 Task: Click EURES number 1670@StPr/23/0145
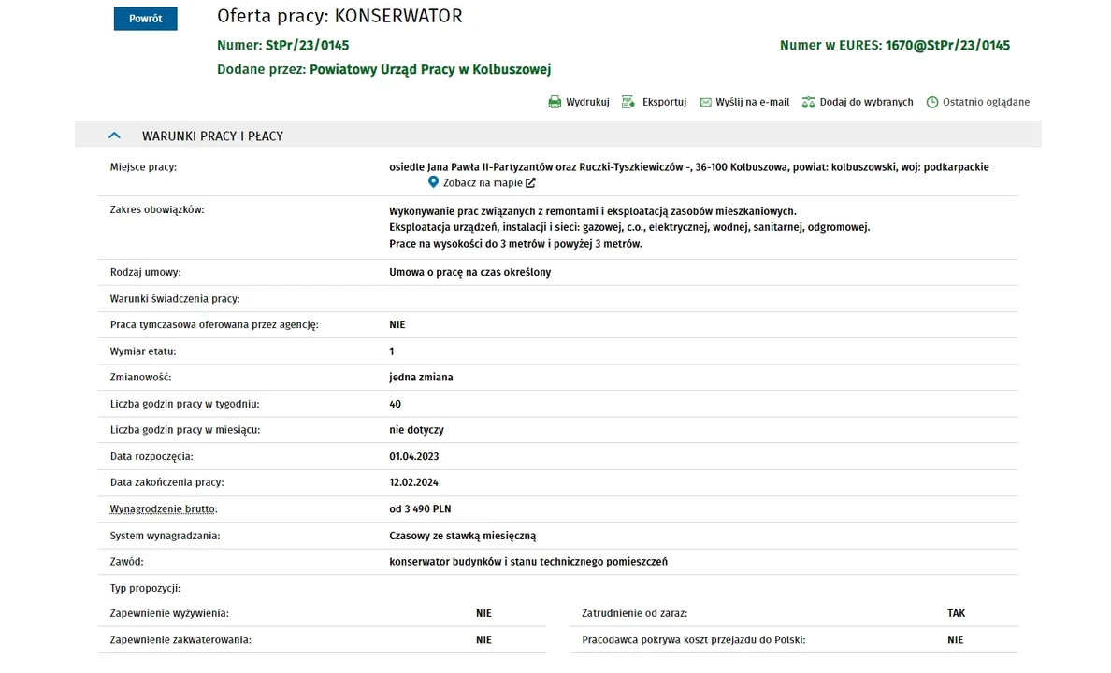click(x=947, y=46)
